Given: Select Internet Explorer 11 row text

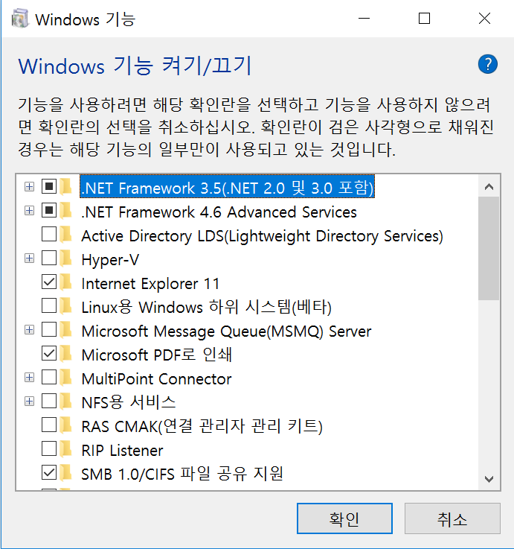Looking at the screenshot, I should click(150, 284).
